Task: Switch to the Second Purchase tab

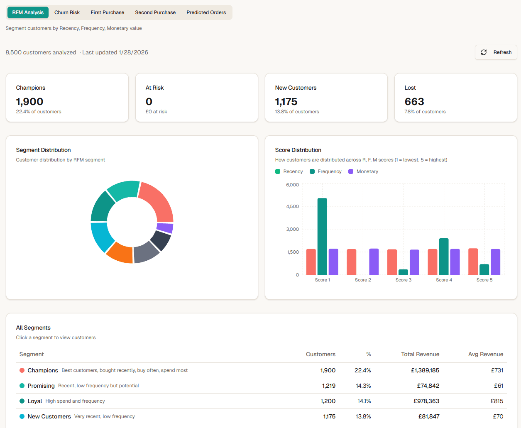Action: (x=155, y=12)
